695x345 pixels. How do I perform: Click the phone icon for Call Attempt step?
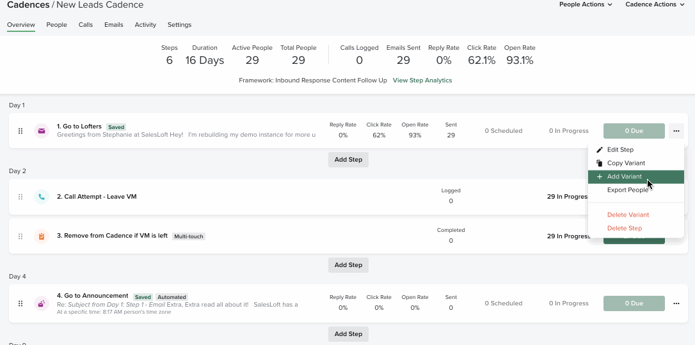(42, 197)
